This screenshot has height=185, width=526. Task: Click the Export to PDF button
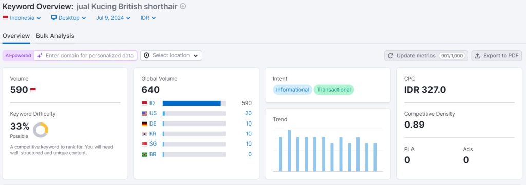(497, 56)
